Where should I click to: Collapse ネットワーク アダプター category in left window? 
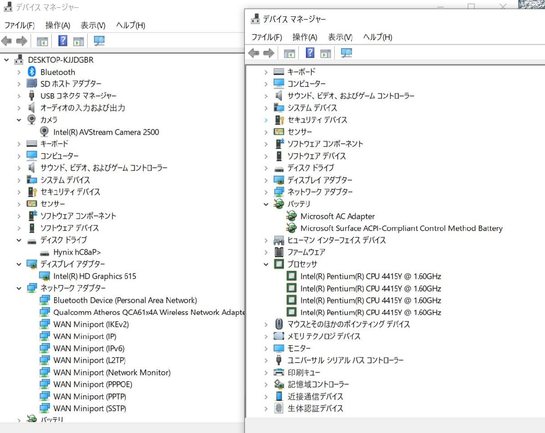[19, 288]
